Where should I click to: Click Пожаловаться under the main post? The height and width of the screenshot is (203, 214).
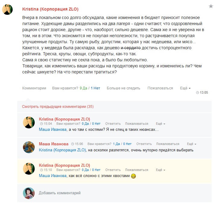tap(160, 88)
